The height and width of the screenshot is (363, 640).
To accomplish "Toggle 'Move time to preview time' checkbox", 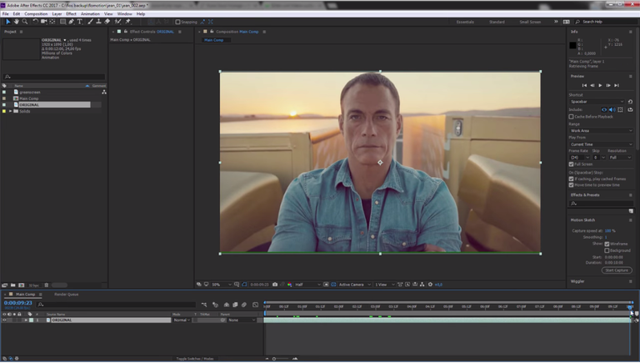I will pos(572,185).
